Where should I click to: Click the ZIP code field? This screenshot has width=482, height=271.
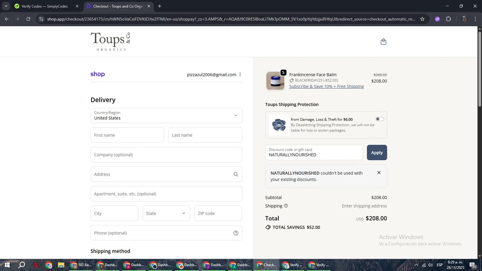point(218,213)
